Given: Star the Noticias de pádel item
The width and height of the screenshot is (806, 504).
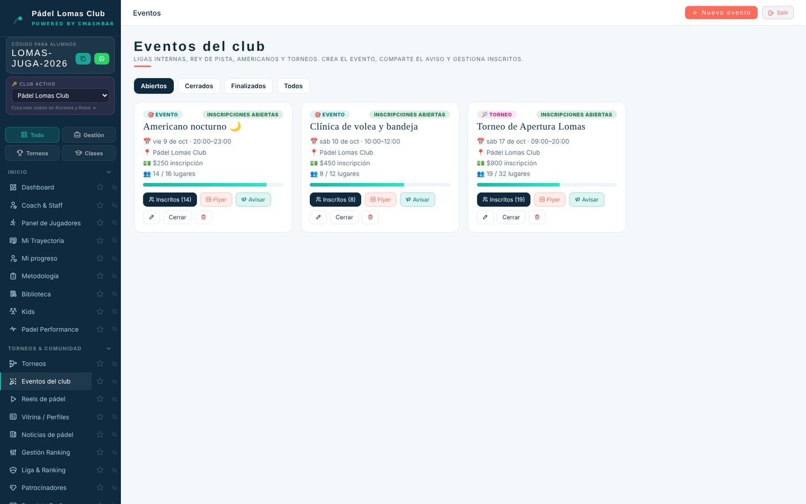Looking at the screenshot, I should pyautogui.click(x=100, y=434).
